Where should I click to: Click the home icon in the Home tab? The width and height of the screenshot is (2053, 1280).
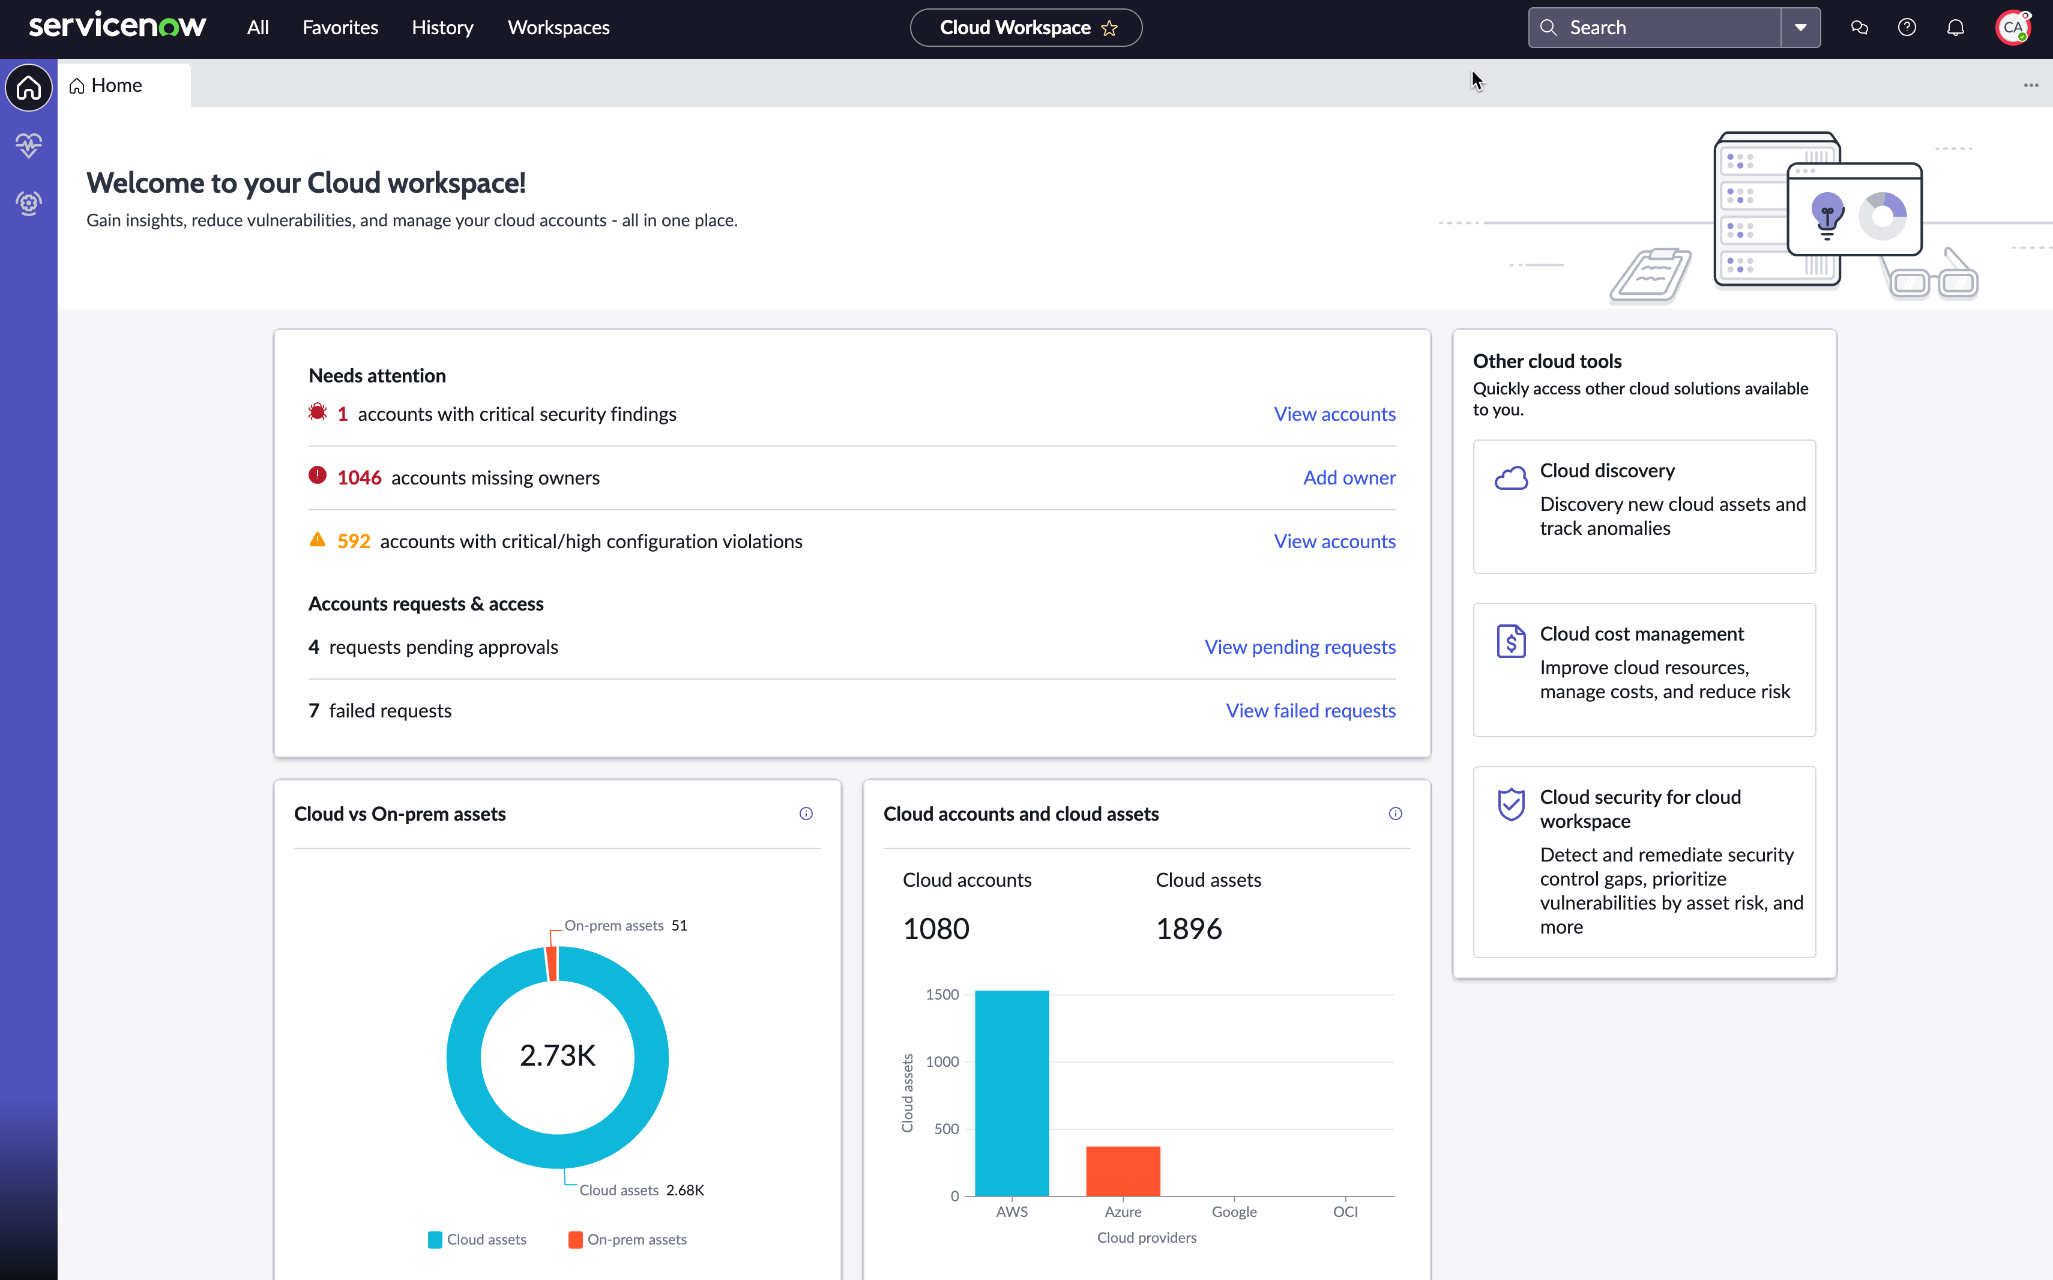(77, 85)
